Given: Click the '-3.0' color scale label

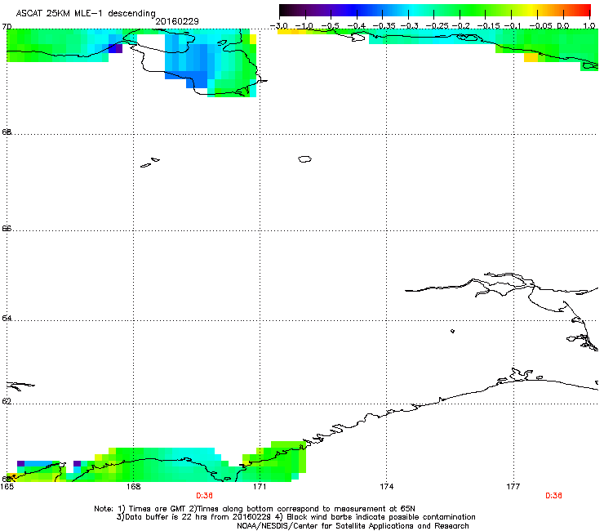Looking at the screenshot, I should (x=279, y=26).
